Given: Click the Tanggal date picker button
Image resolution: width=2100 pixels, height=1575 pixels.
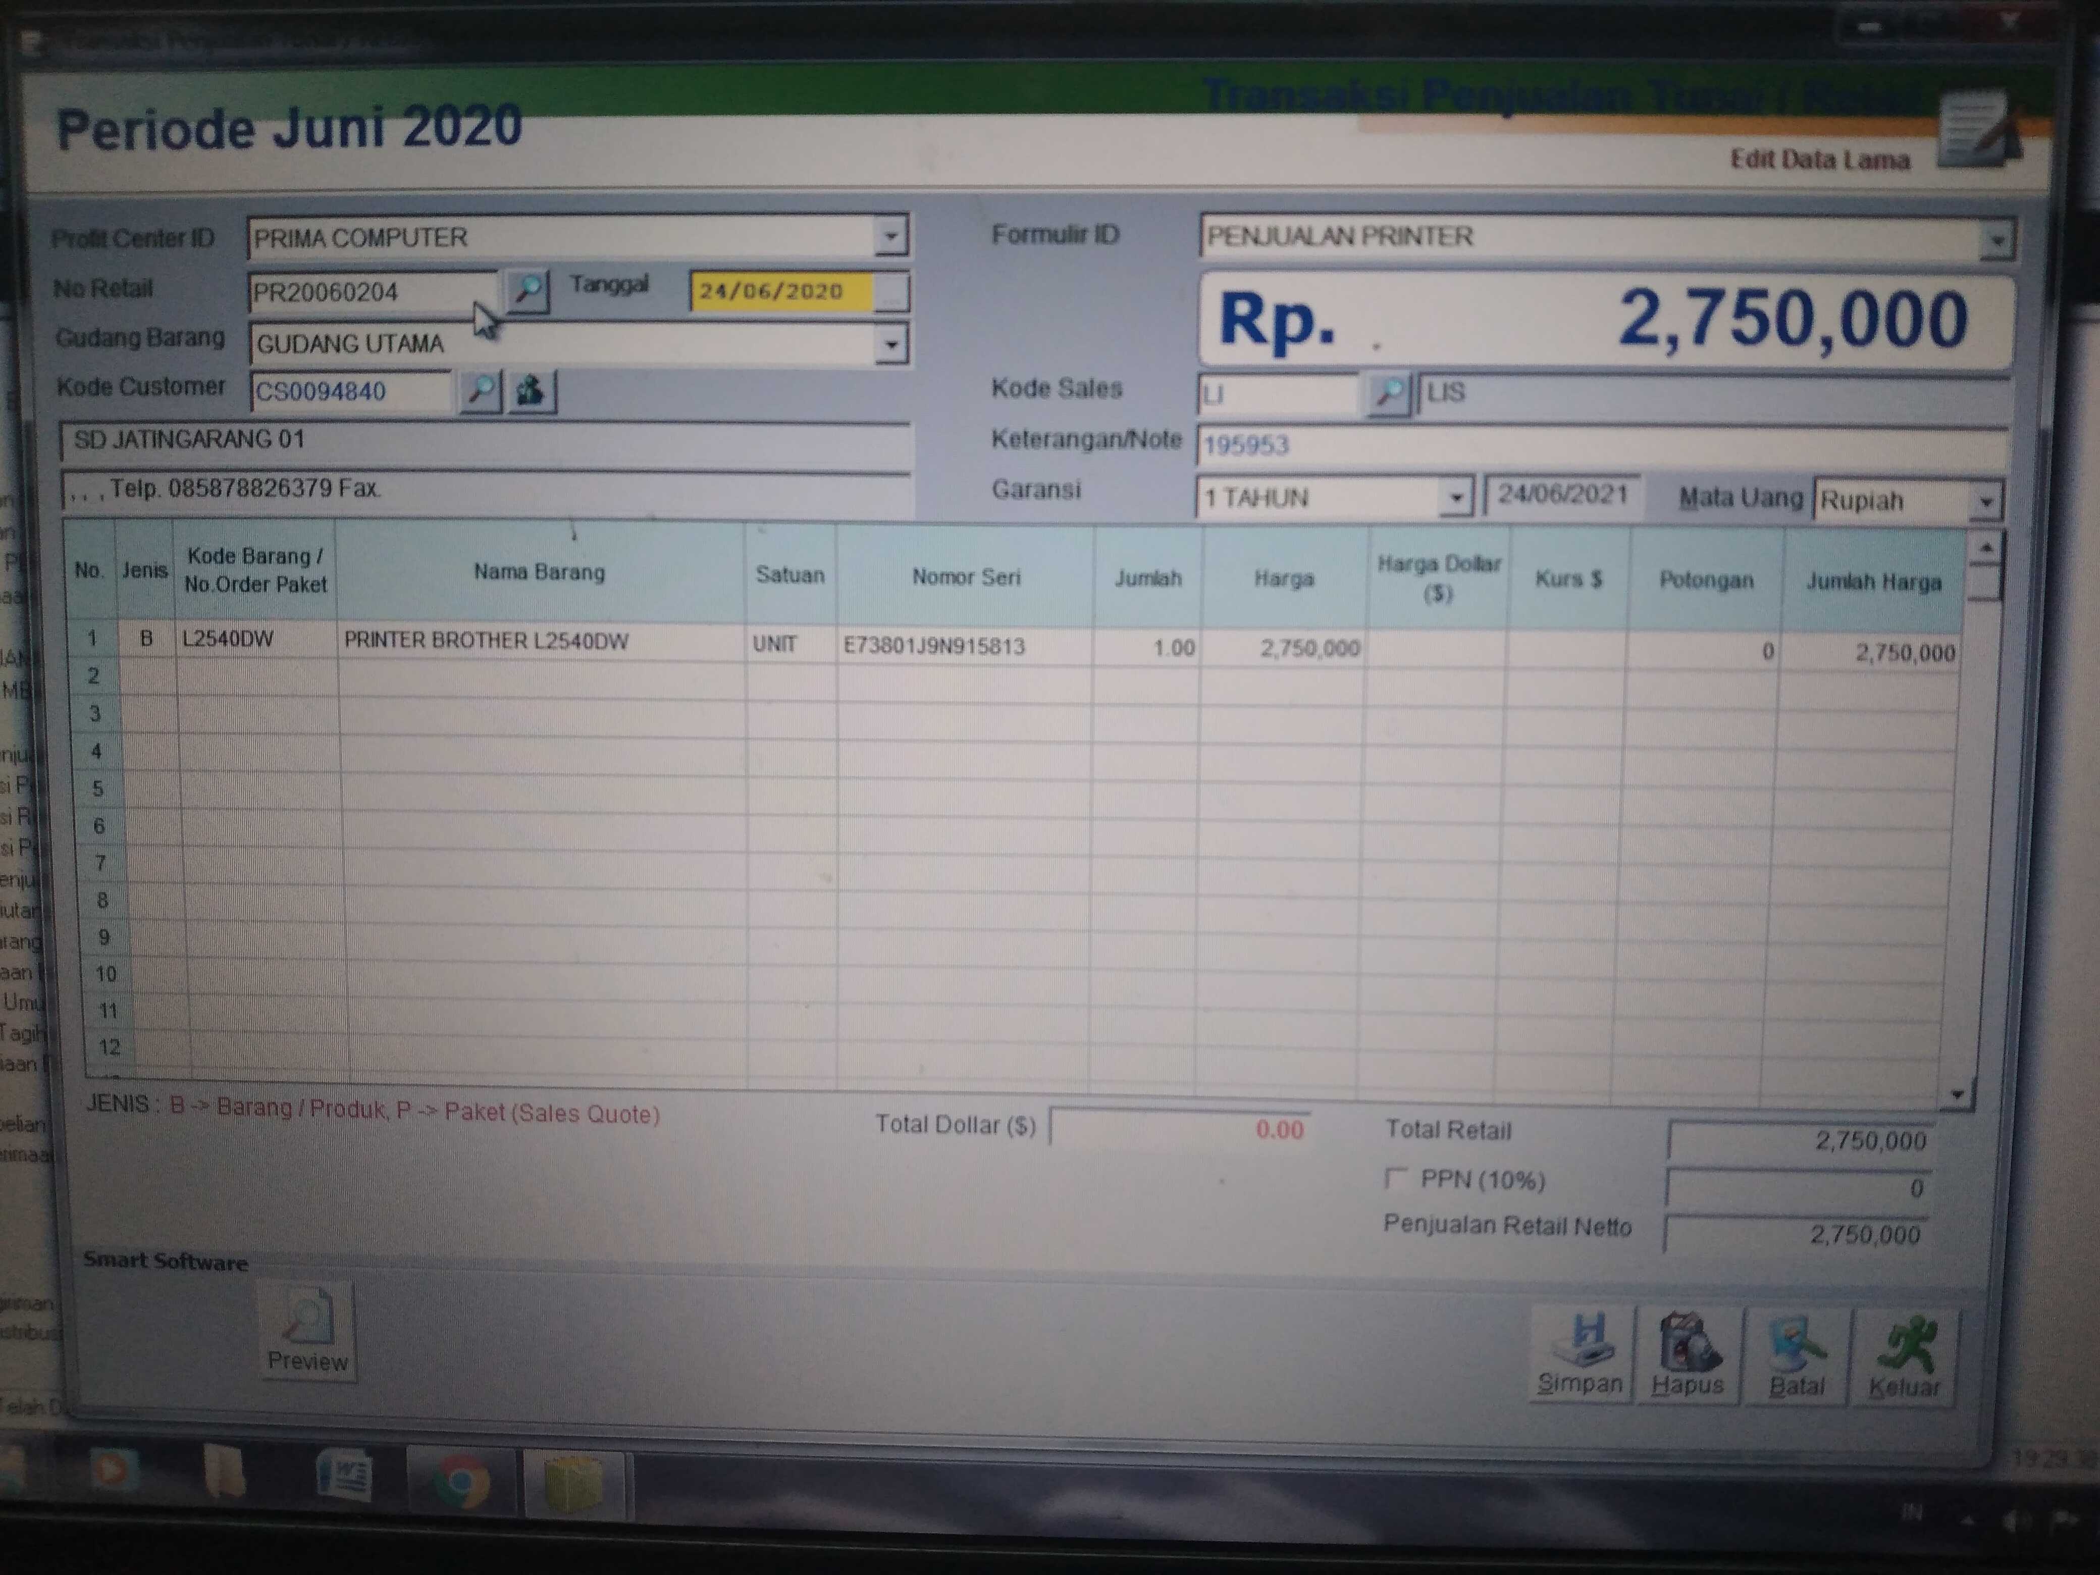Looking at the screenshot, I should pos(890,292).
